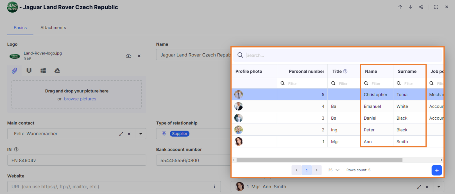Click the scrollbar's right arrow
Image resolution: width=455 pixels, height=194 pixels.
(441, 160)
